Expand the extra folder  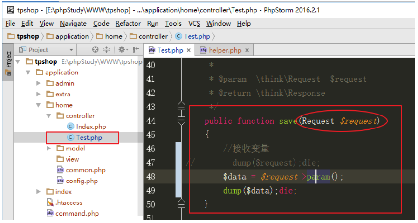tap(38, 94)
